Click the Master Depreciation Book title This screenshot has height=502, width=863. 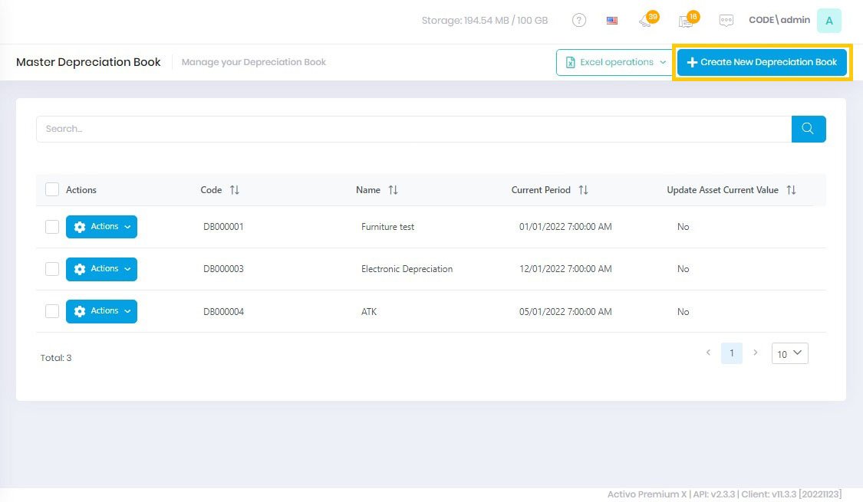(x=88, y=62)
